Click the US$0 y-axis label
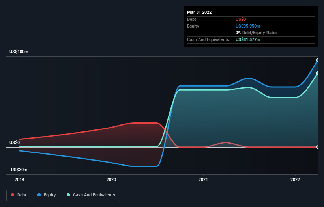The height and width of the screenshot is (207, 324). pyautogui.click(x=15, y=142)
